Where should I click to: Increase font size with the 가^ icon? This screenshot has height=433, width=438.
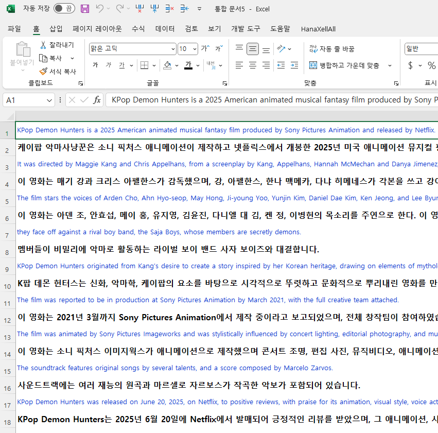click(205, 49)
